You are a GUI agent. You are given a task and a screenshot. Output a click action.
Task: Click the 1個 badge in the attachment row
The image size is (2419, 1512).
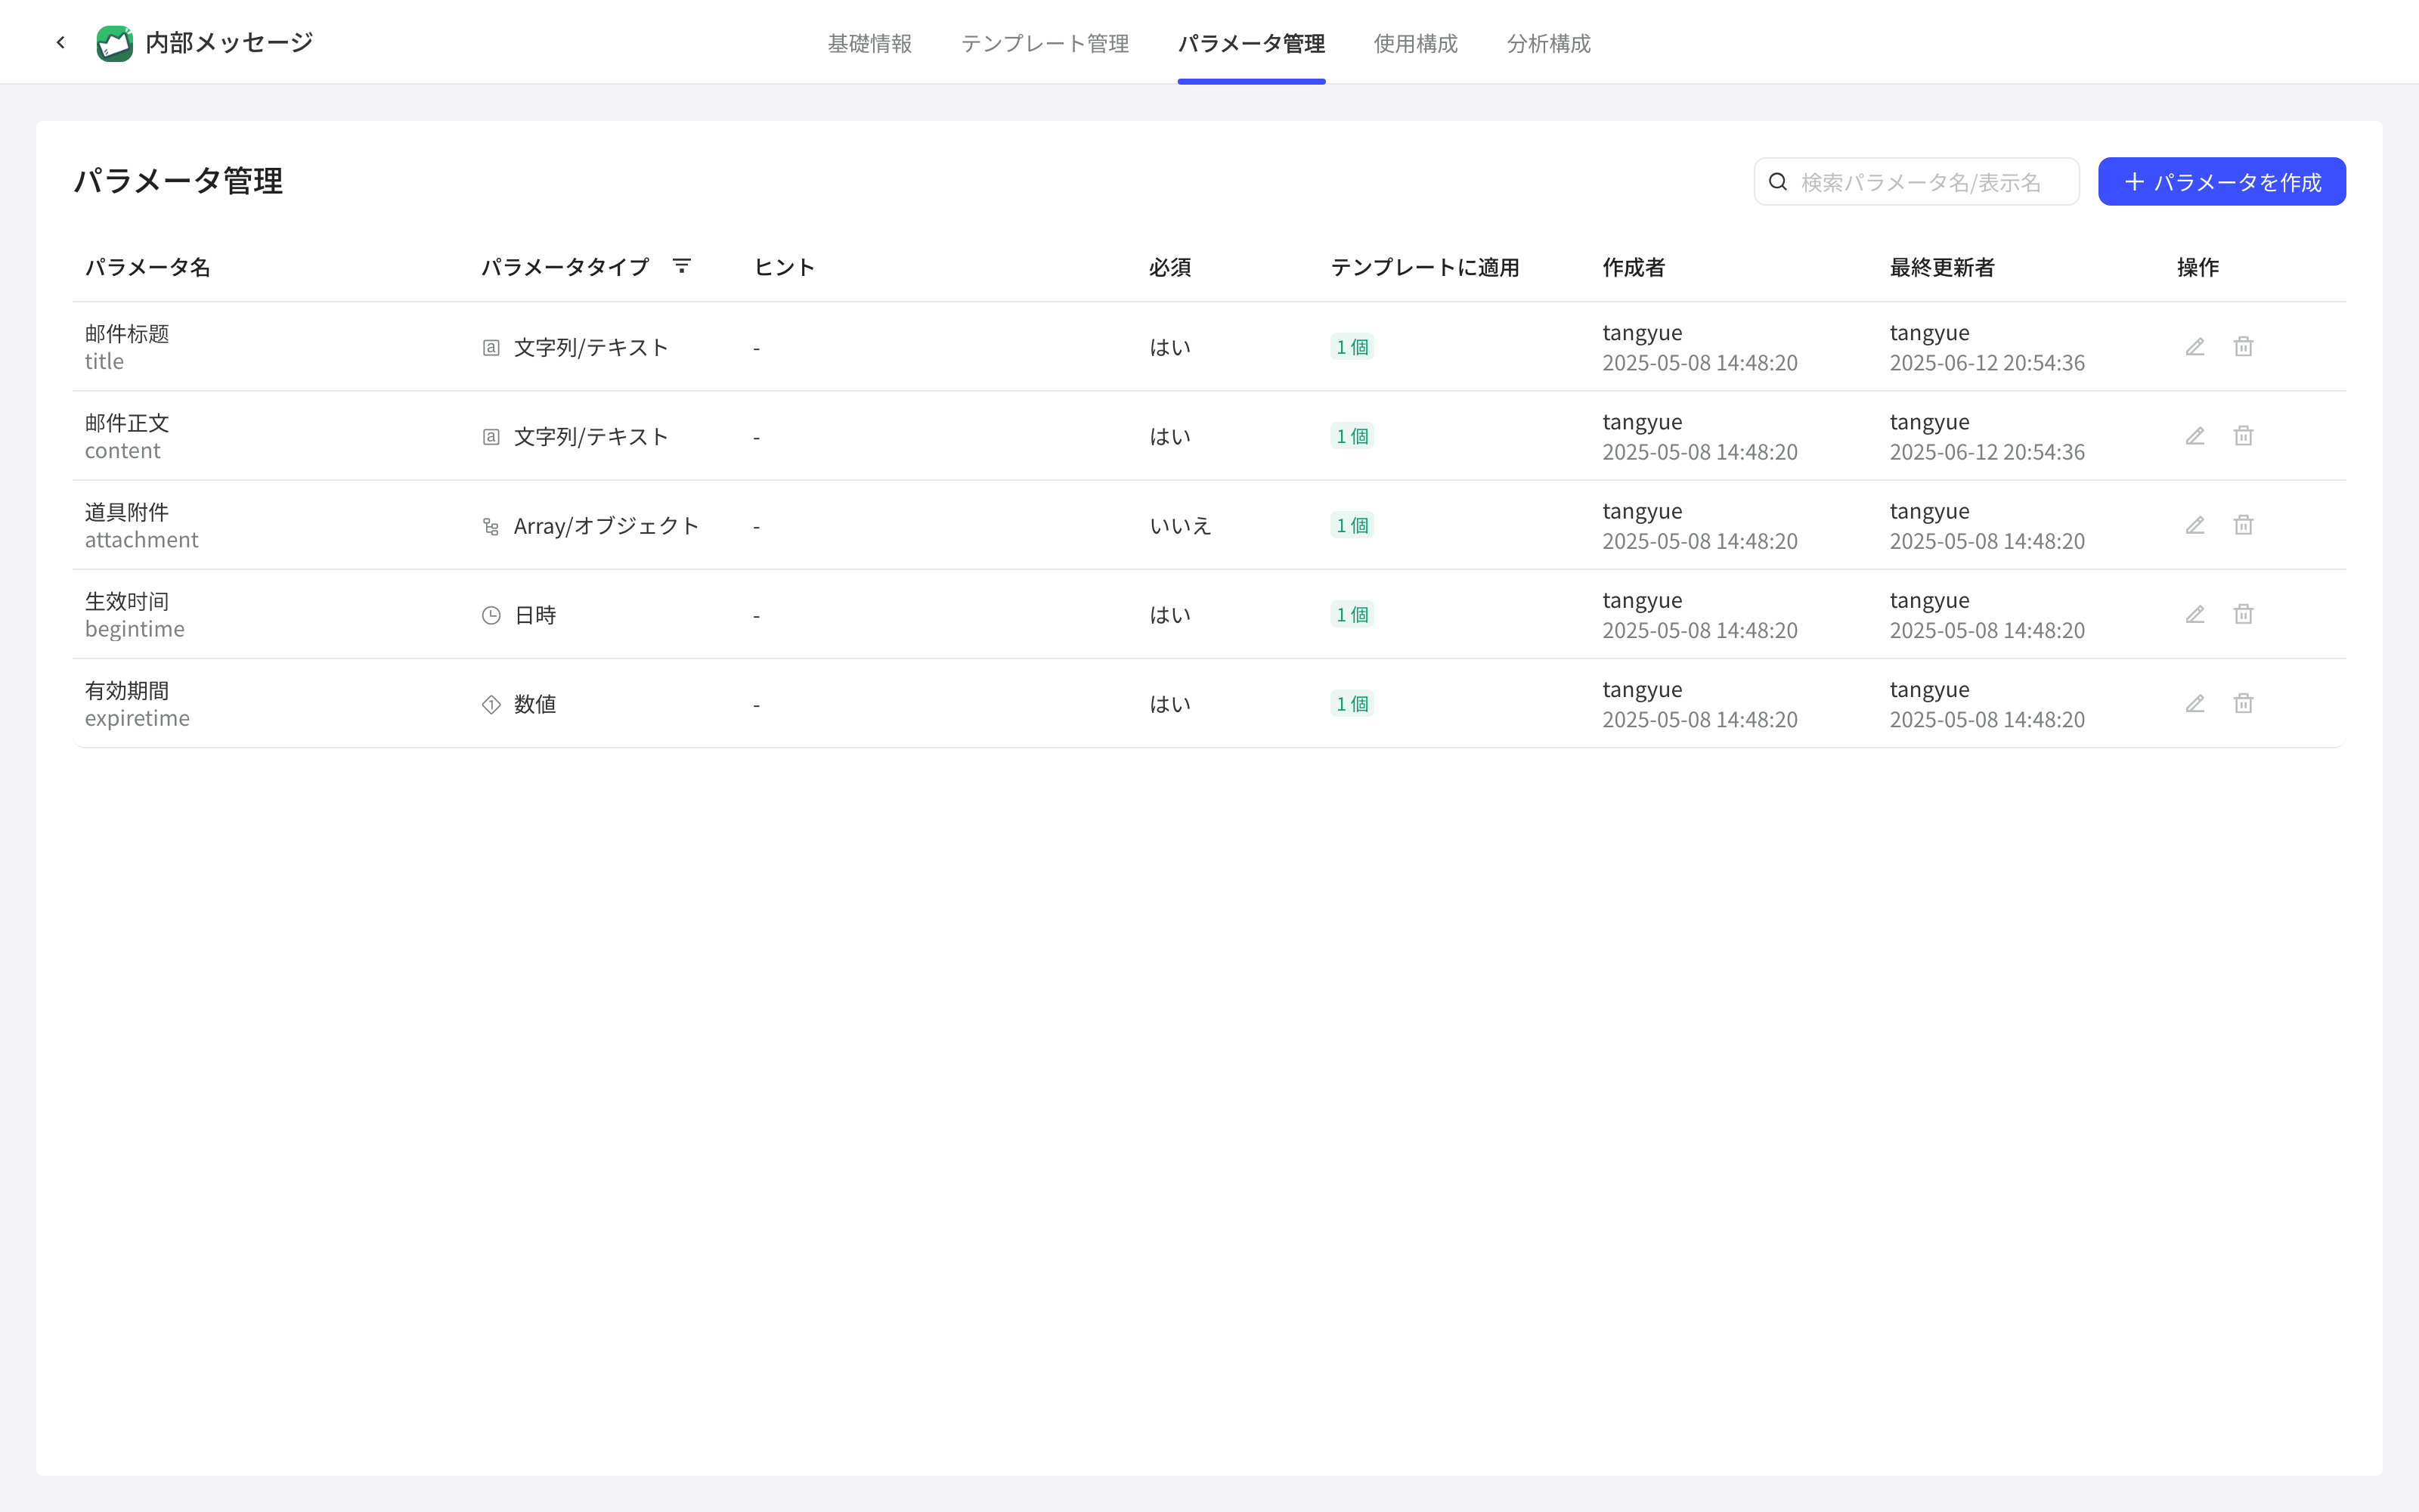(x=1352, y=525)
